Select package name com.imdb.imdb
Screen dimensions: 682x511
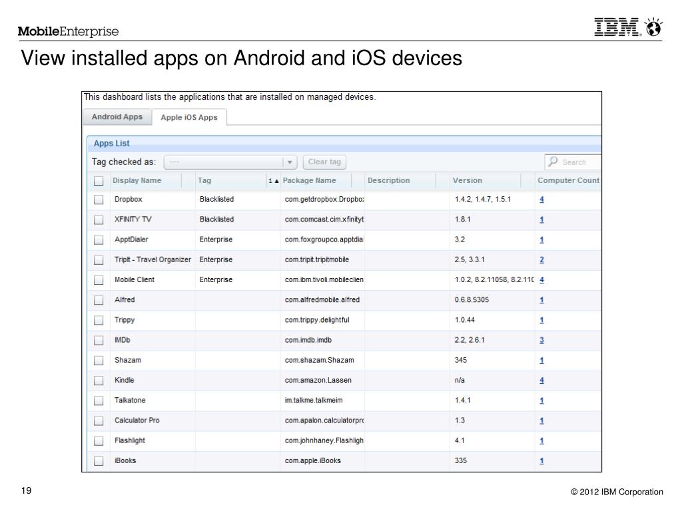click(308, 340)
